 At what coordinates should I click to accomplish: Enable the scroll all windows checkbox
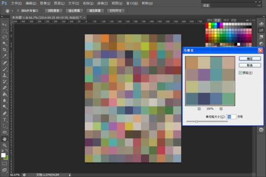pyautogui.click(x=18, y=11)
